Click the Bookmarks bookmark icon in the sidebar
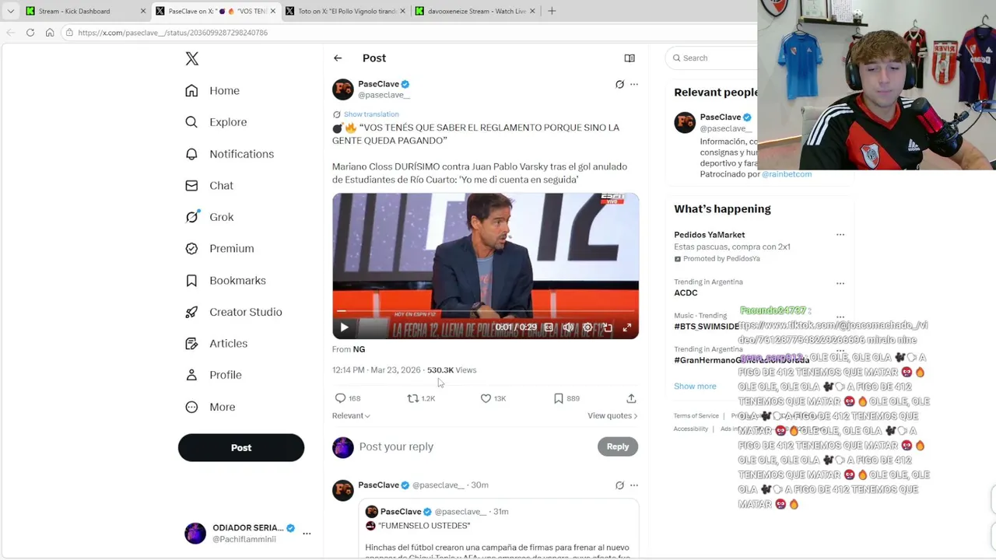The image size is (996, 560). point(191,281)
